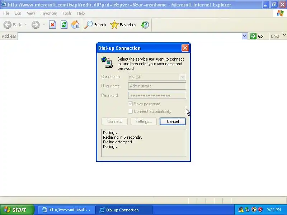Expand the Links toolbar chevron
This screenshot has width=287, height=215.
[284, 34]
